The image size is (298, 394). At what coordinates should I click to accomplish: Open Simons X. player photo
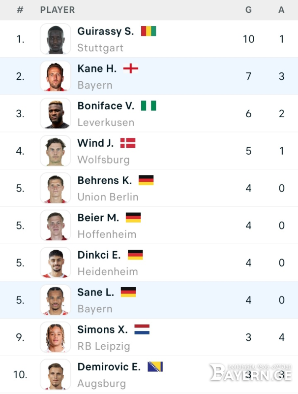(56, 337)
